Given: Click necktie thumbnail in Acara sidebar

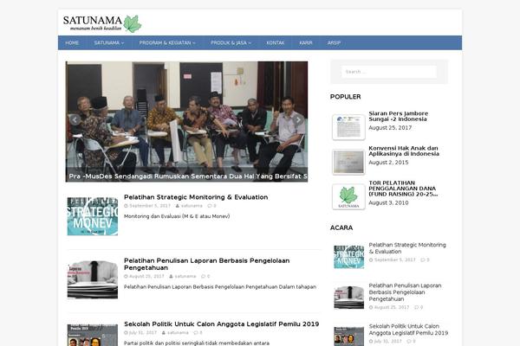Looking at the screenshot, I should [x=349, y=298].
